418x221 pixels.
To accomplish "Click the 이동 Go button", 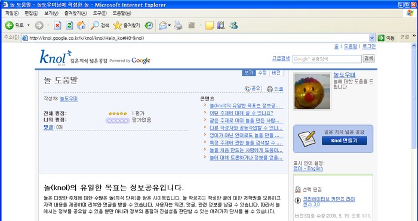I will click(386, 38).
